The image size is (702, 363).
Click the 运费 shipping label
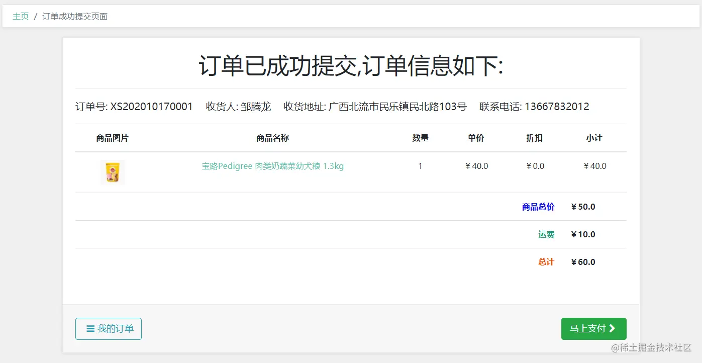[x=546, y=234]
